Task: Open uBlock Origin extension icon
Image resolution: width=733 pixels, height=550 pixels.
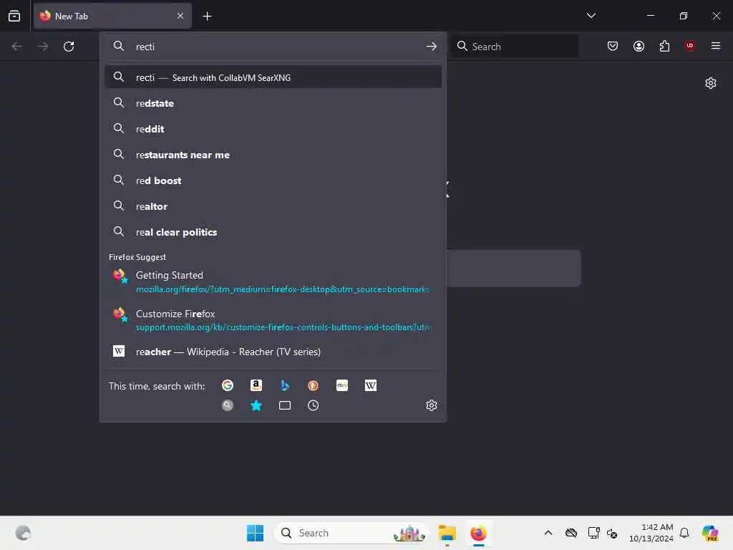Action: [x=690, y=46]
